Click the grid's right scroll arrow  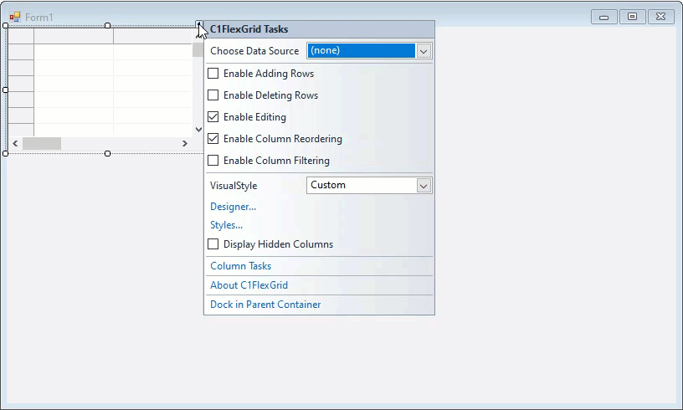[185, 144]
